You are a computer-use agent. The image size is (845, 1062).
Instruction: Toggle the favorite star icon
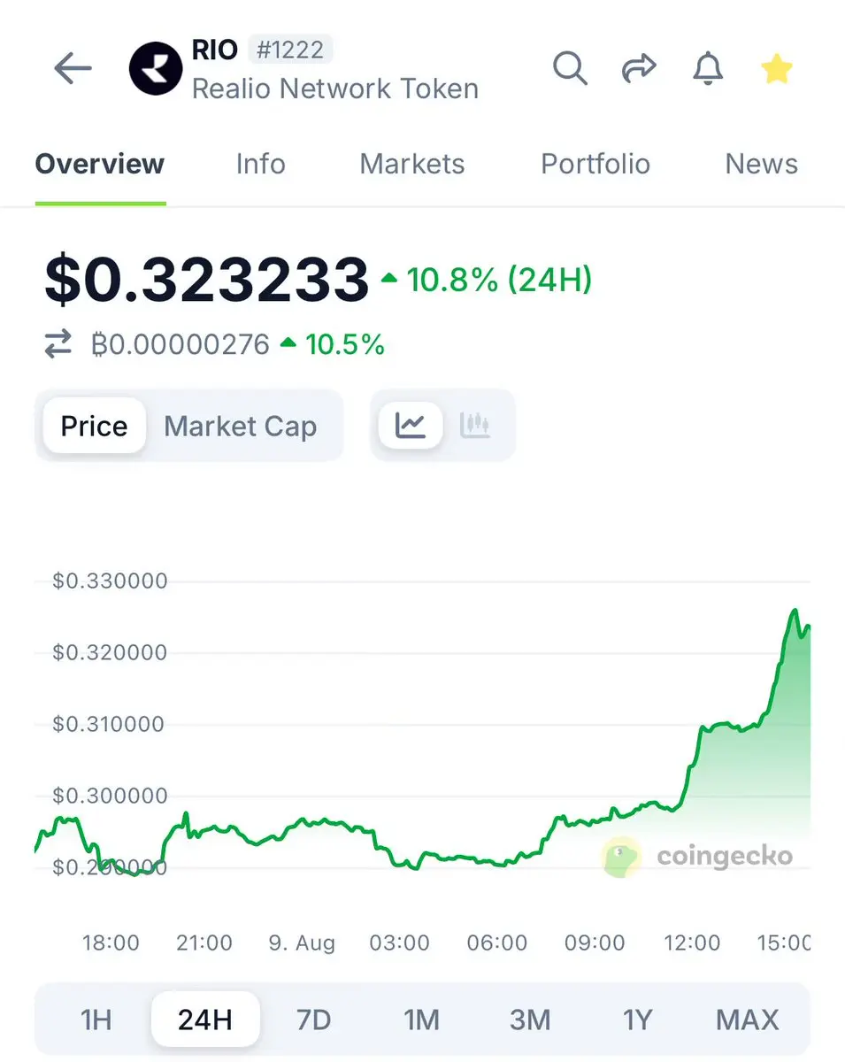pyautogui.click(x=776, y=68)
